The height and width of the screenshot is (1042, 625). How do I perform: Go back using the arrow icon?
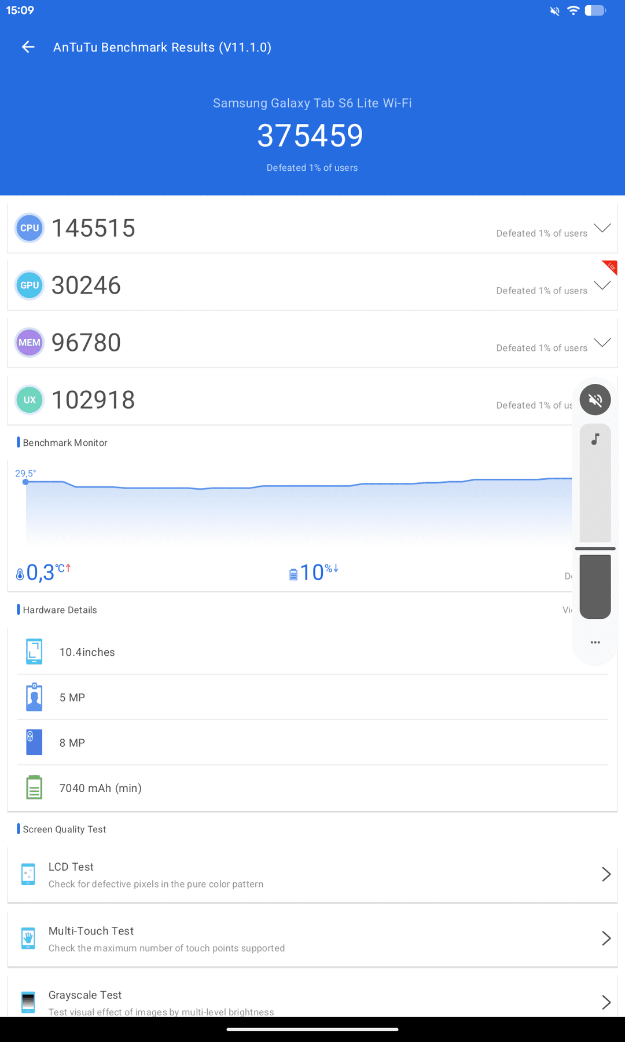(28, 47)
